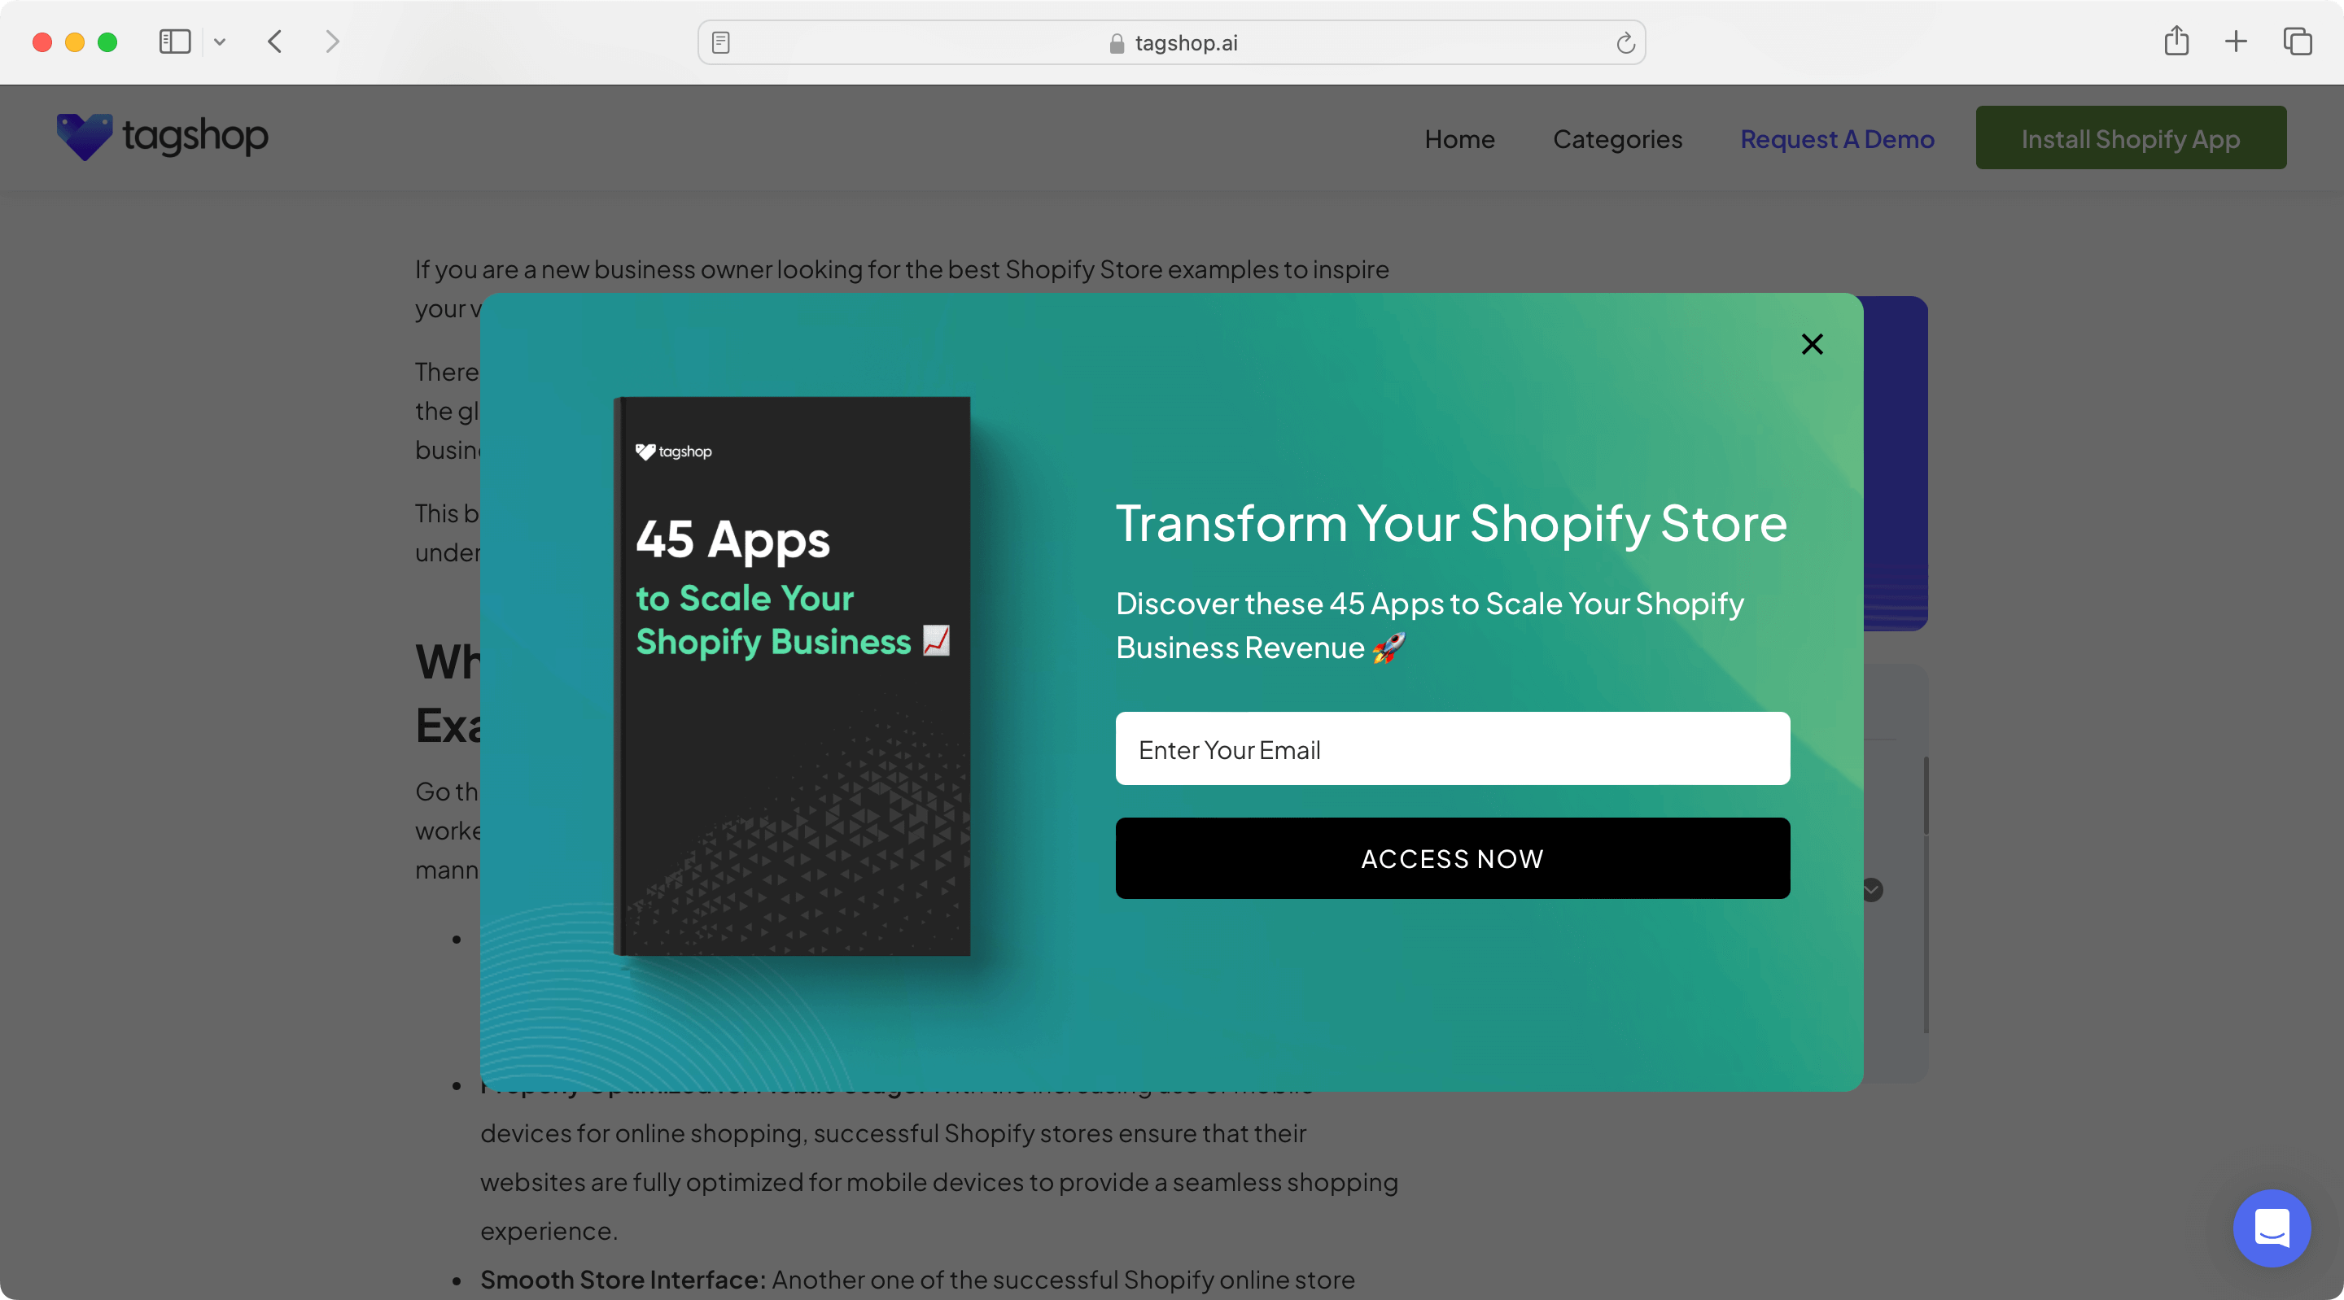Go back with browser back arrow
Image resolution: width=2344 pixels, height=1300 pixels.
(x=275, y=41)
